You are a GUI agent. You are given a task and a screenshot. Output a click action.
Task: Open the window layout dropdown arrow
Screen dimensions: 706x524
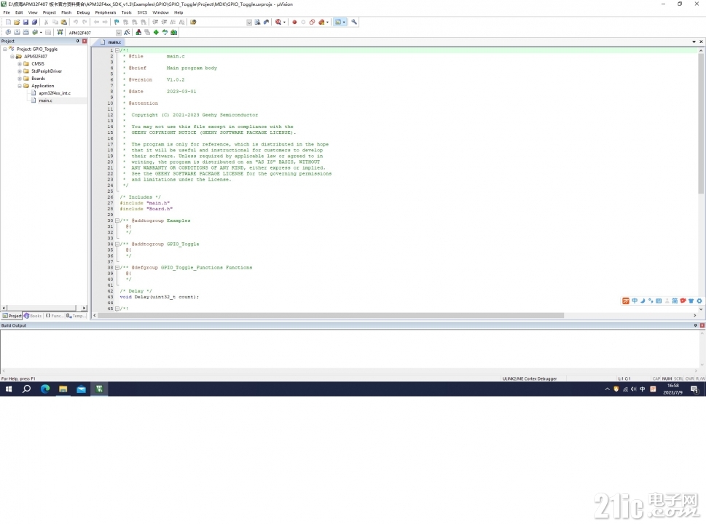coord(344,22)
